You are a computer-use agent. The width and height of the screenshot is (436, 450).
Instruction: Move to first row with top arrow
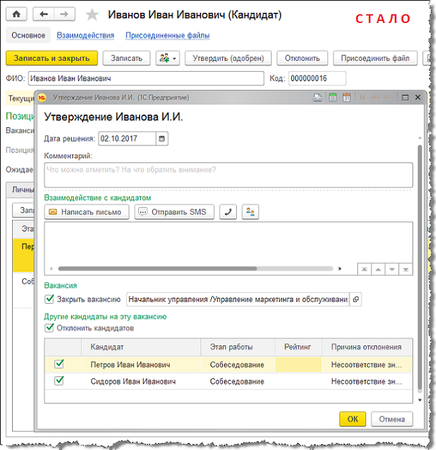364,269
